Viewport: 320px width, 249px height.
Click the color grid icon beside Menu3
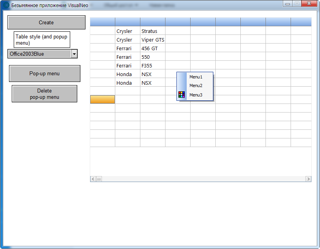tap(181, 95)
